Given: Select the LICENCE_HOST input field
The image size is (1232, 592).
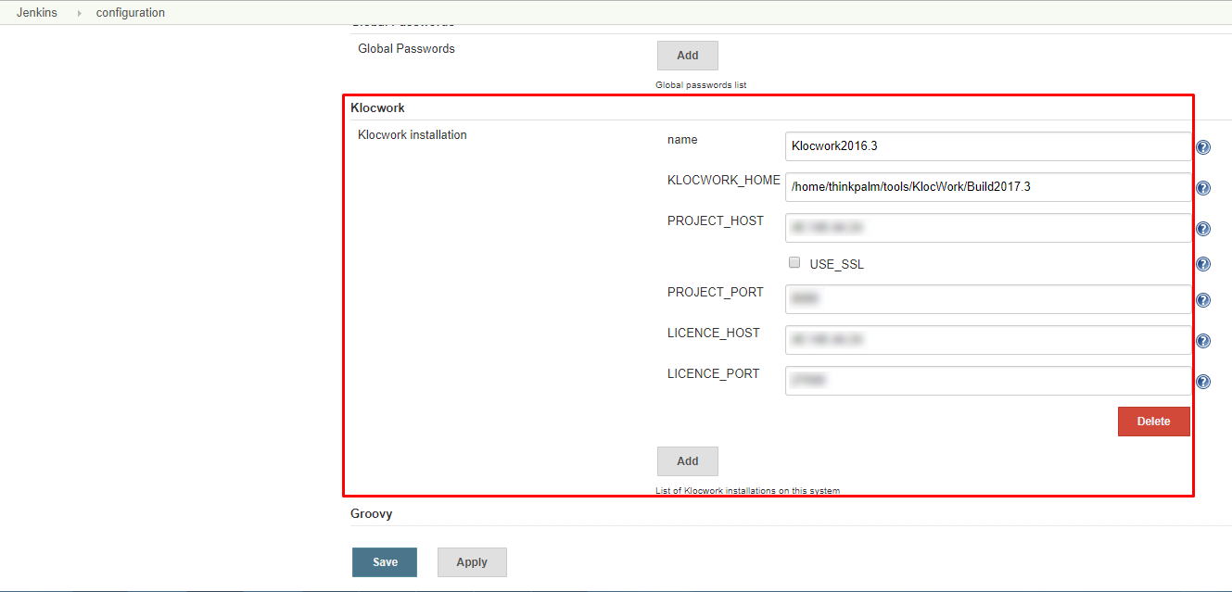Looking at the screenshot, I should point(988,340).
